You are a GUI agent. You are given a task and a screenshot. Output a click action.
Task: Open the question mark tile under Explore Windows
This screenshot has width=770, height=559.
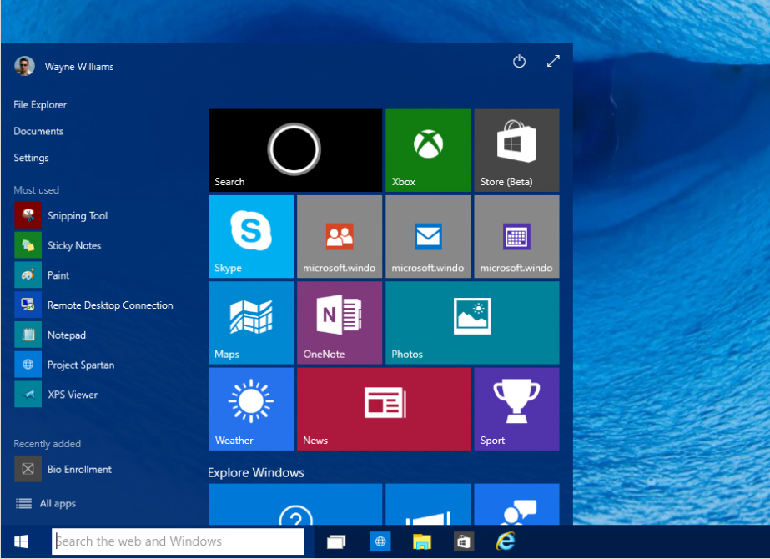295,505
